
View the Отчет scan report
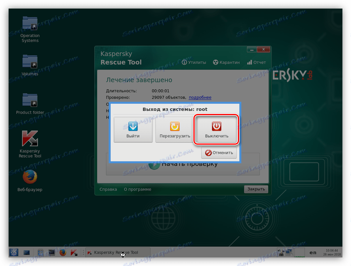tap(256, 62)
